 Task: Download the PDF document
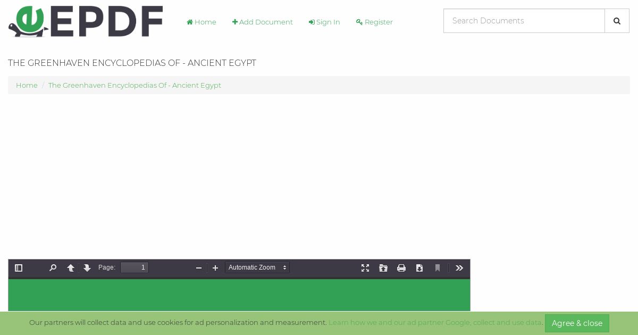[x=419, y=268]
